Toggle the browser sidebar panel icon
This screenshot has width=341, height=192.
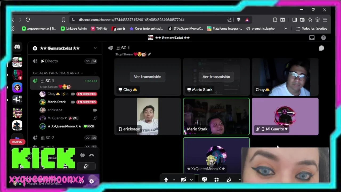295,20
